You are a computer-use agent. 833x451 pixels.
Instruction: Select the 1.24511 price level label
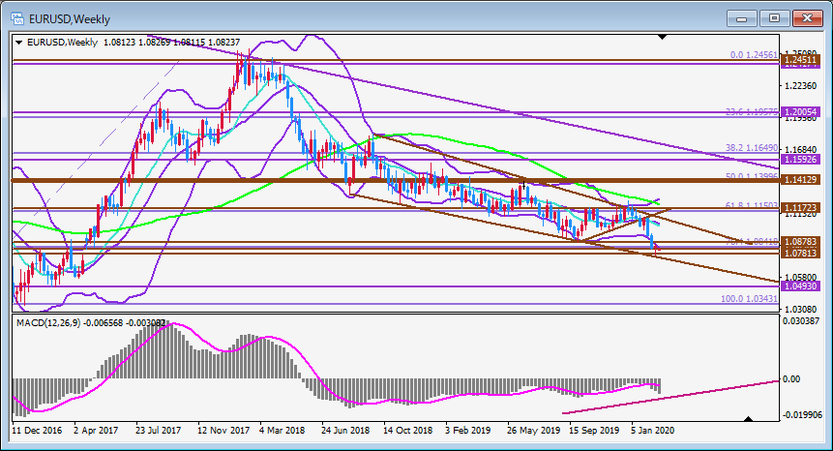(x=800, y=60)
